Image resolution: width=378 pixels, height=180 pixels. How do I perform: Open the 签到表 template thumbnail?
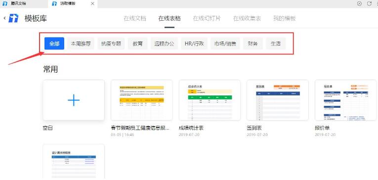[278, 100]
